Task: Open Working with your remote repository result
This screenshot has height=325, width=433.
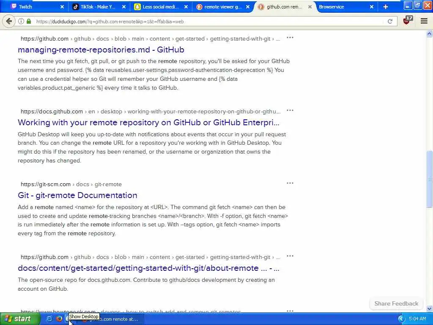Action: click(148, 122)
